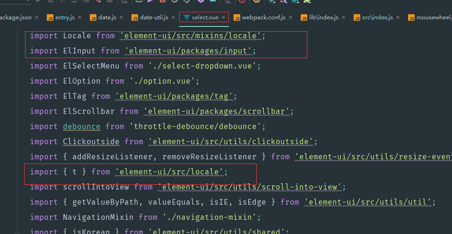Place cursor on the ElOption identifier
Viewport: 452px width, 234px height.
click(82, 81)
